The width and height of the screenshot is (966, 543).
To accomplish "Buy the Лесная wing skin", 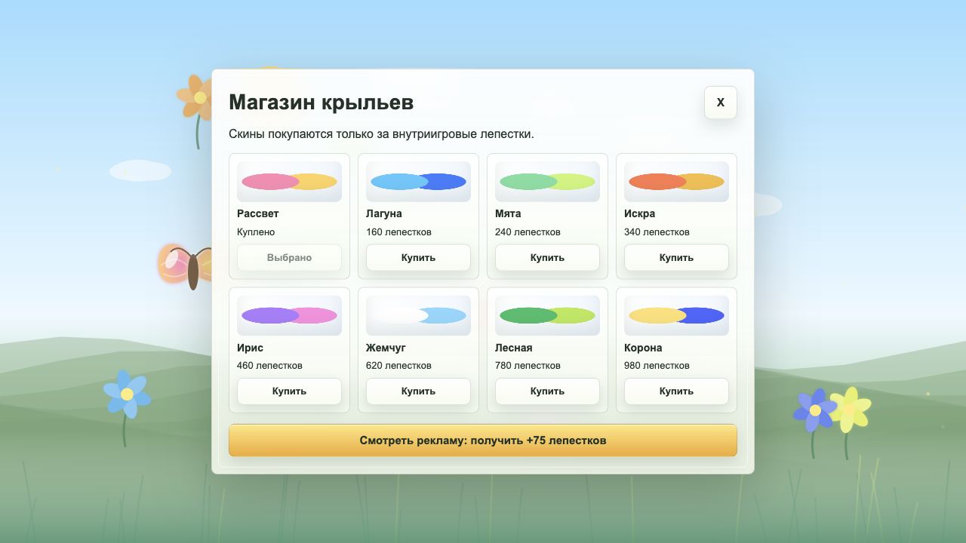I will click(x=547, y=391).
